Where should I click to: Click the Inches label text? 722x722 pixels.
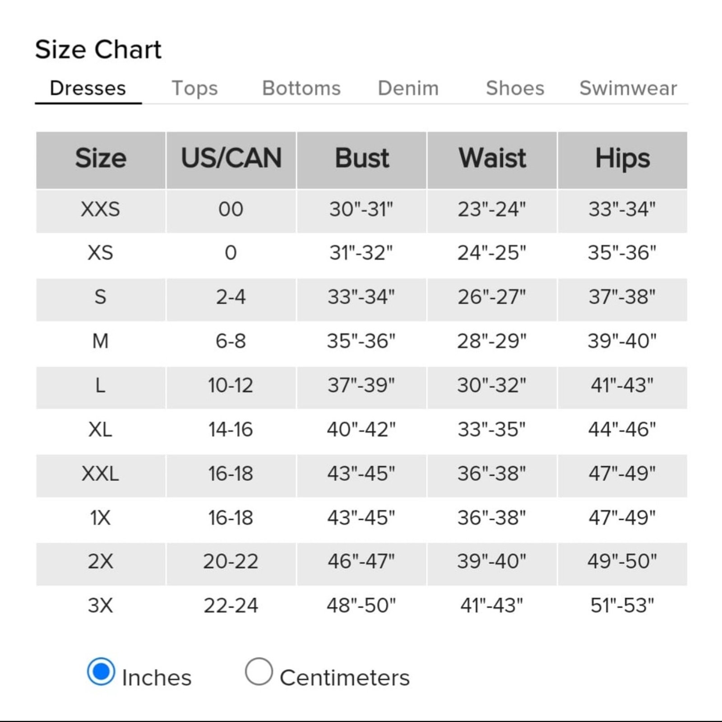[157, 678]
